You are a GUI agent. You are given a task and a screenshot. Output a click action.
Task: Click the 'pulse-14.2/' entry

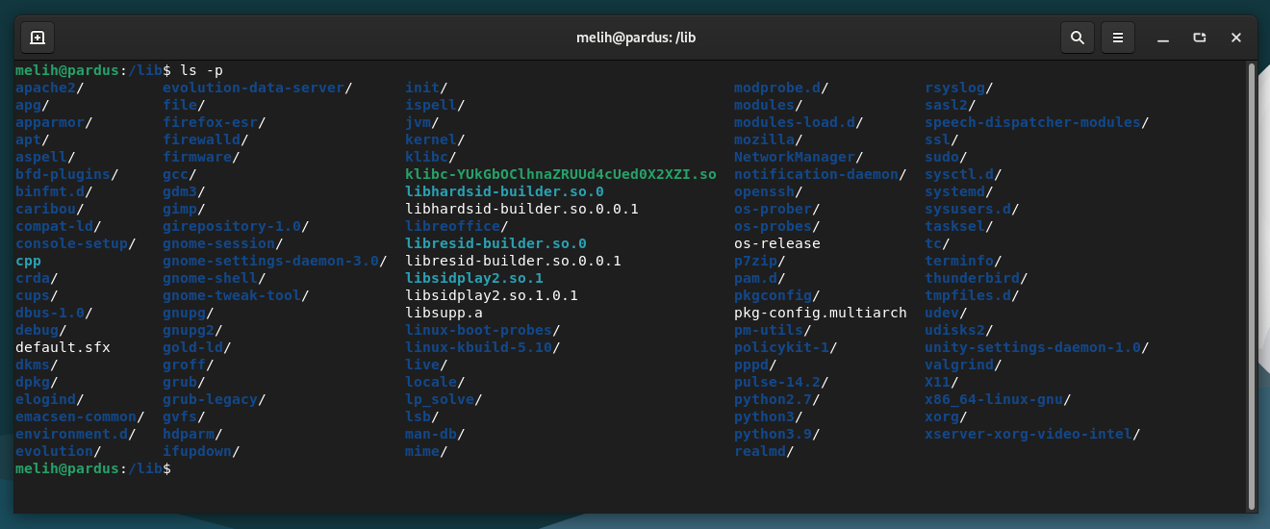point(781,382)
